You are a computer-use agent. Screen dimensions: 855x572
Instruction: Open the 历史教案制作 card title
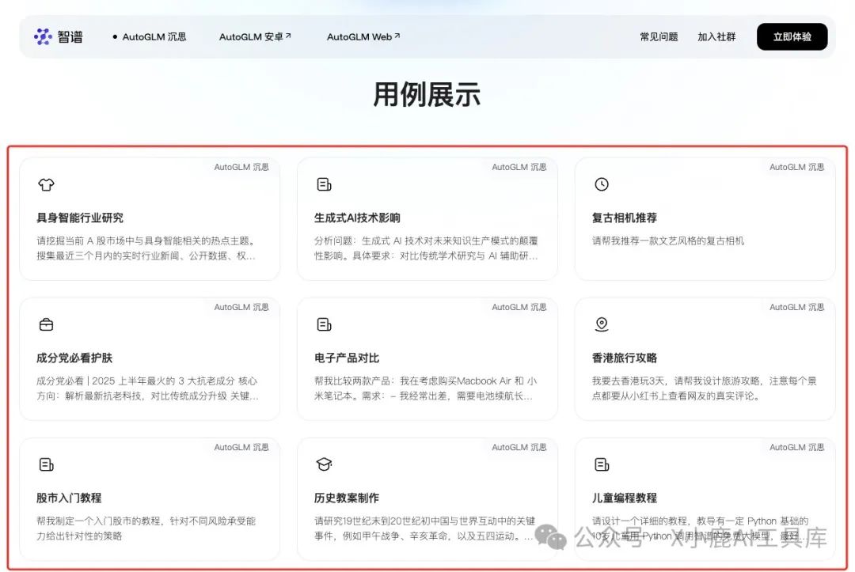point(346,498)
